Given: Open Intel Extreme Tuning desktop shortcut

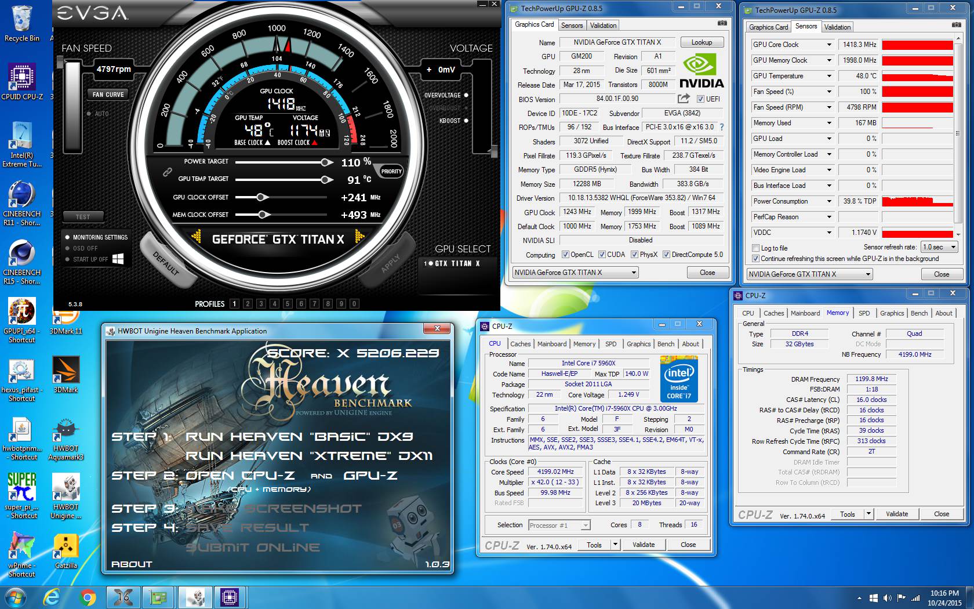Looking at the screenshot, I should click(22, 144).
